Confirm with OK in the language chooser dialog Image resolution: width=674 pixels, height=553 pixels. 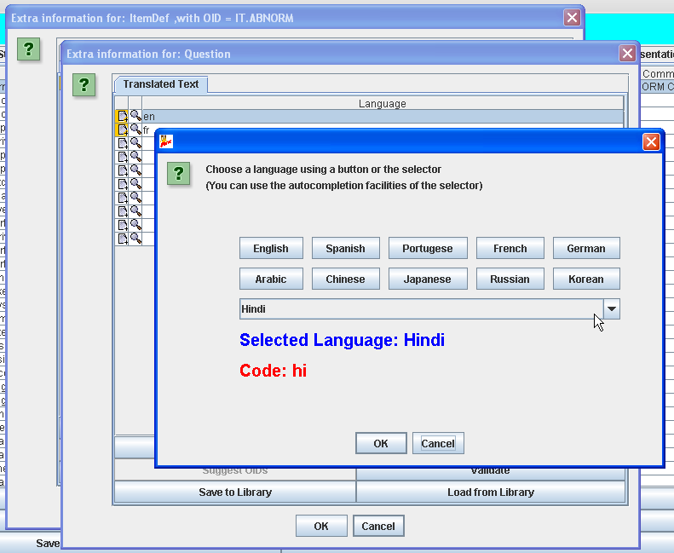[x=380, y=443]
